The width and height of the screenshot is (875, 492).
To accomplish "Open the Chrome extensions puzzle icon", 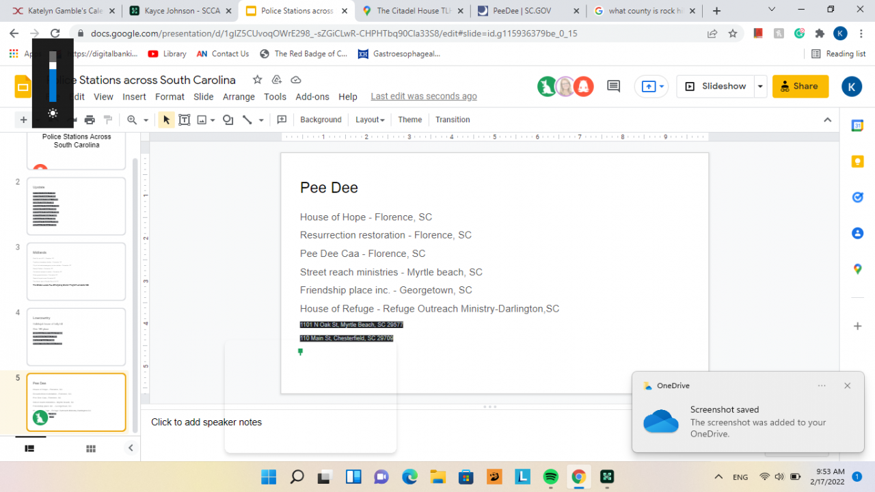I will pyautogui.click(x=820, y=33).
